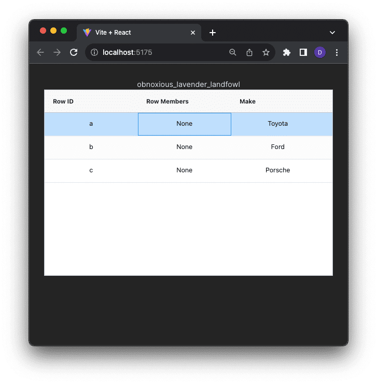Click the None cell in row c
The image size is (377, 384).
(x=184, y=170)
